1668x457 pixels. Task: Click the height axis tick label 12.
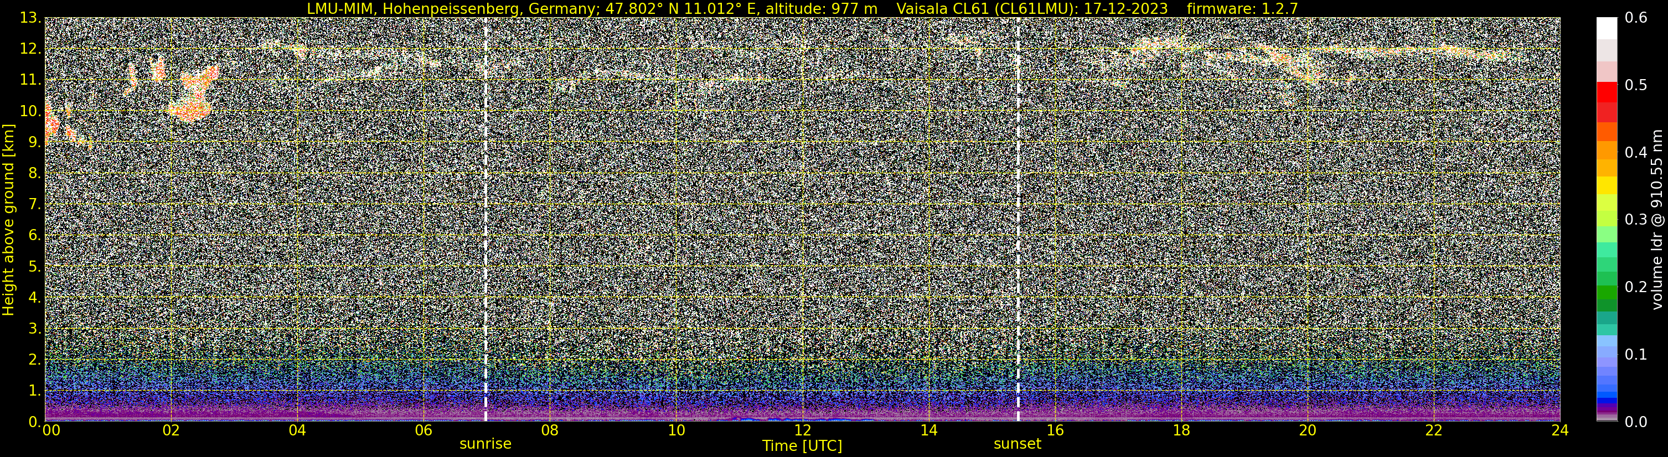(30, 49)
